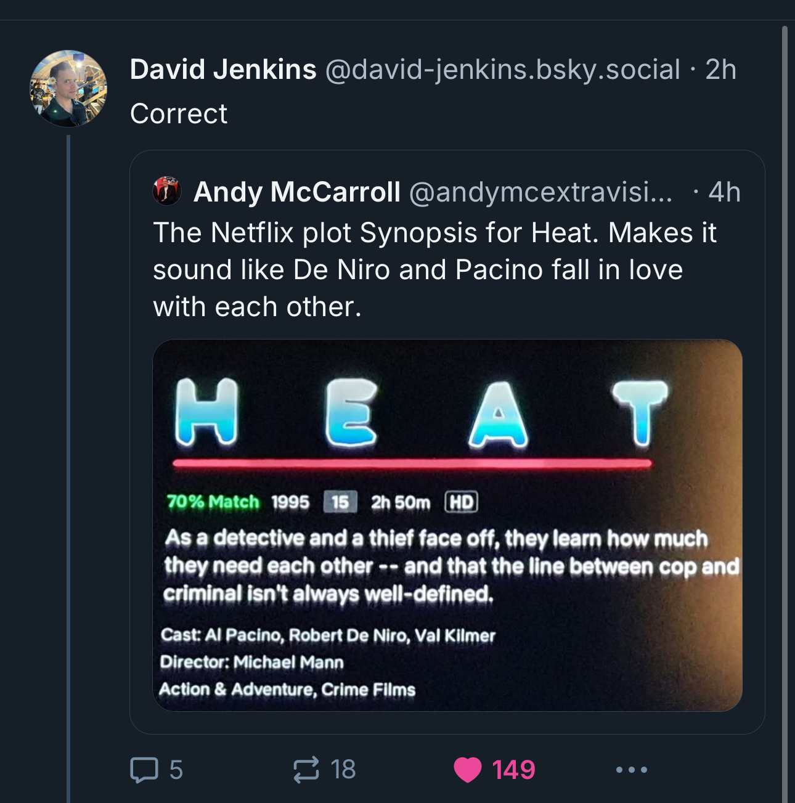
Task: Open the quoted post's 4h timestamp
Action: click(x=724, y=192)
